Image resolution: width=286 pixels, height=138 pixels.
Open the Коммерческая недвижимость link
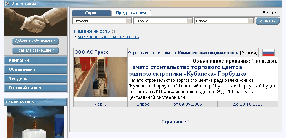pyautogui.click(x=108, y=37)
